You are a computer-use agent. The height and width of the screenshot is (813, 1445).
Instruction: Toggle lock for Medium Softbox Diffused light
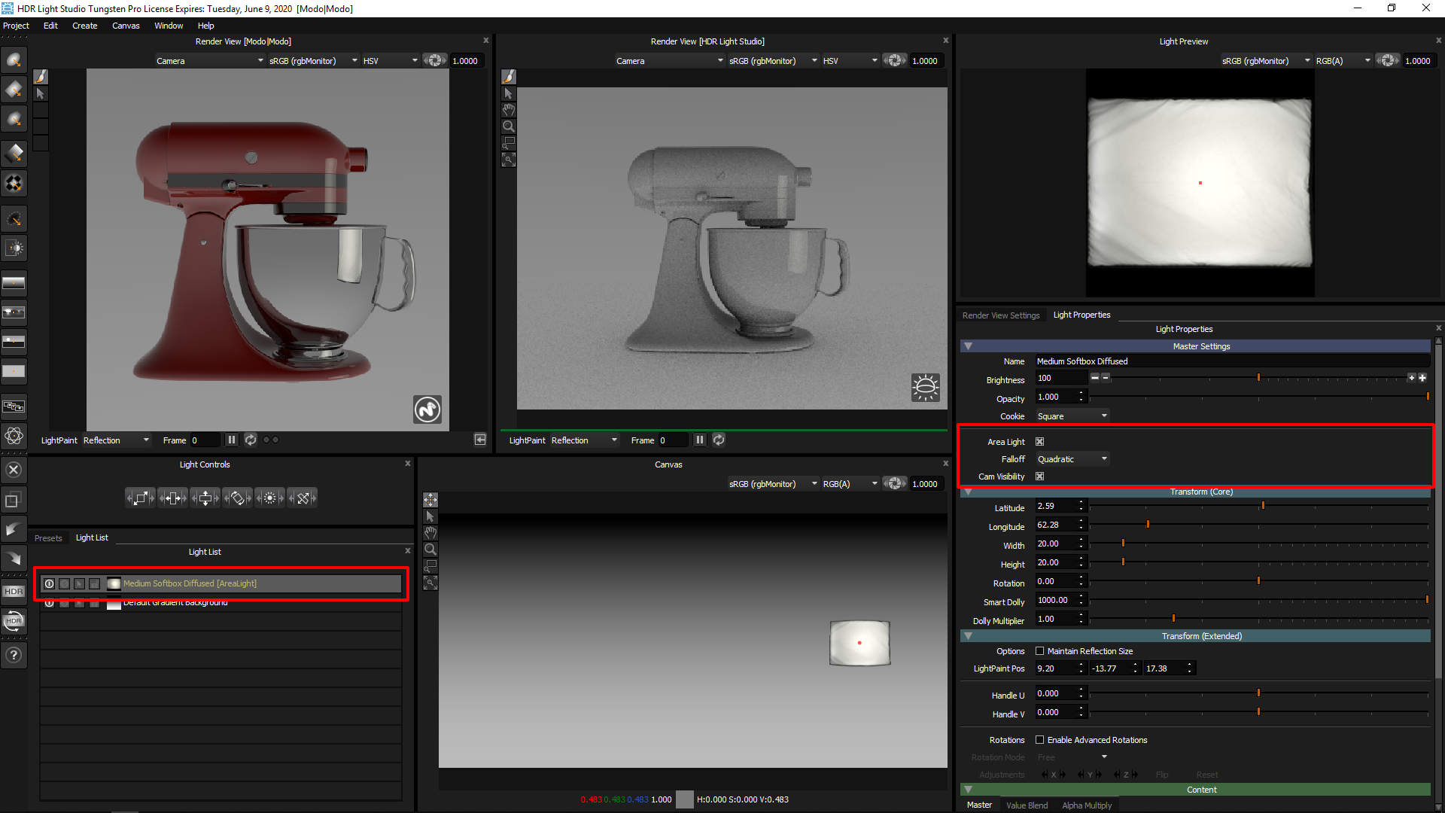[x=95, y=584]
